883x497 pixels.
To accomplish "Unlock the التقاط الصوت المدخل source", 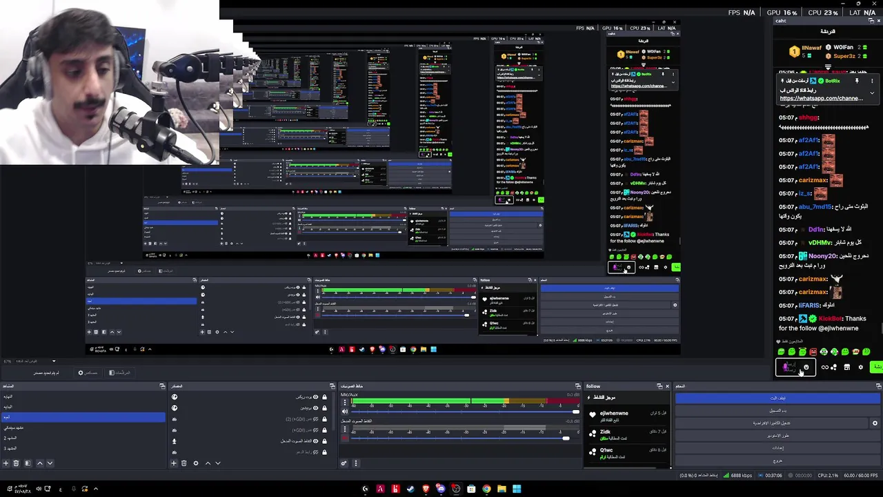I will point(325,441).
